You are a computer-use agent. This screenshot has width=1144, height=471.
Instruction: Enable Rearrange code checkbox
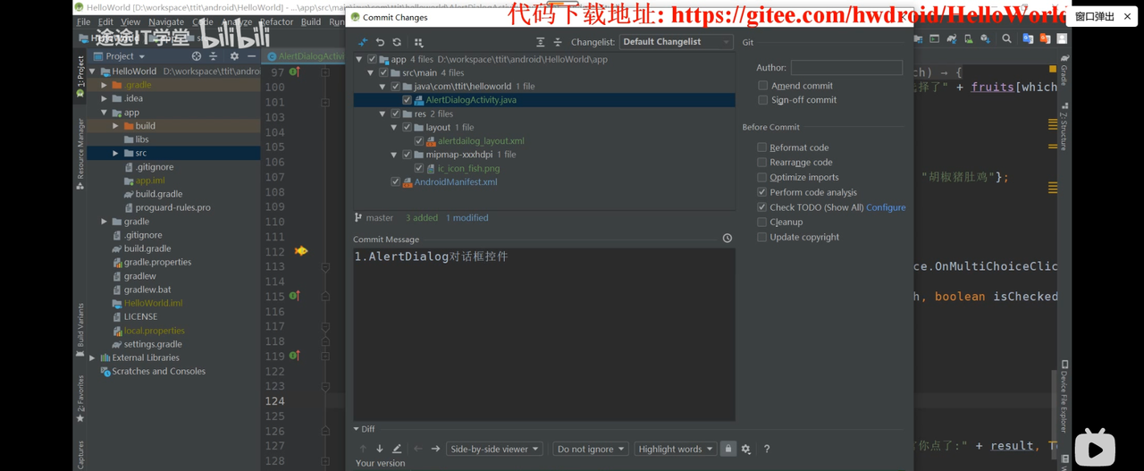point(761,163)
